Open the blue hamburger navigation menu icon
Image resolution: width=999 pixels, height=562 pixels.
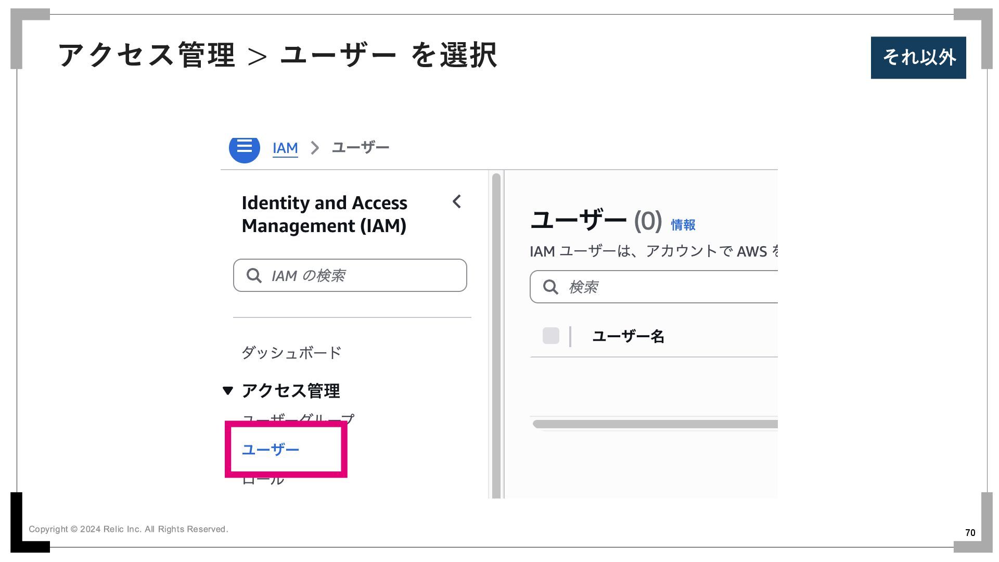pyautogui.click(x=245, y=149)
